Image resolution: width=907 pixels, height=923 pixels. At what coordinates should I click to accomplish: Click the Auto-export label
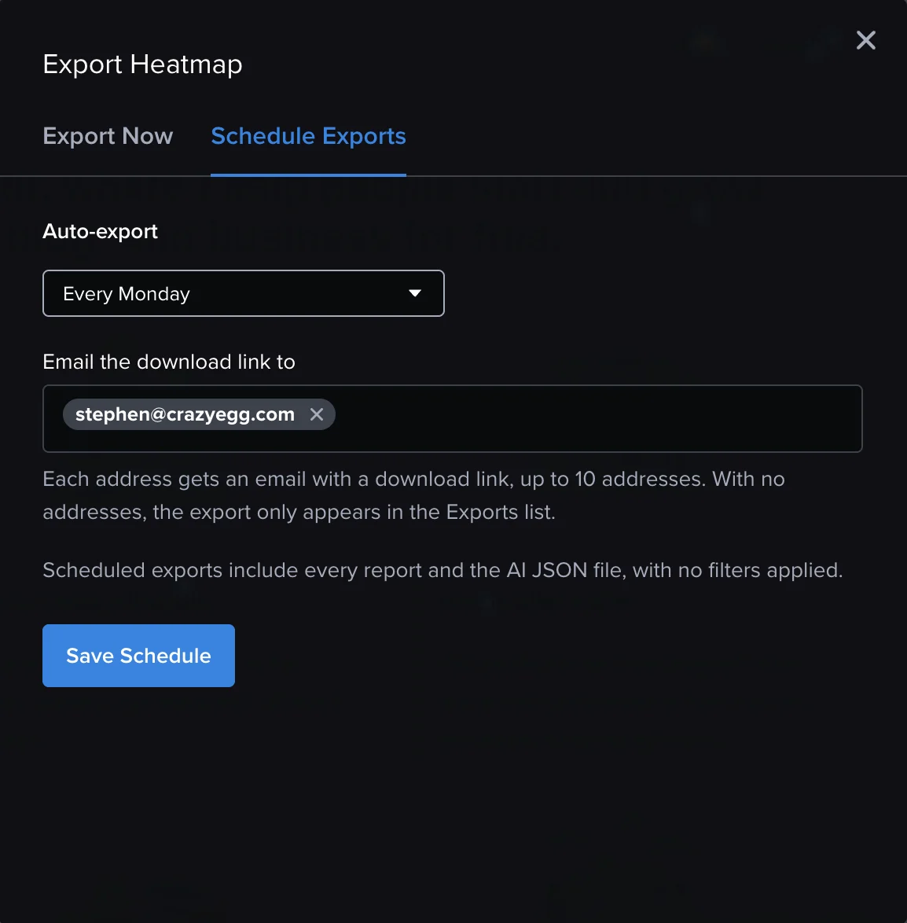[100, 231]
